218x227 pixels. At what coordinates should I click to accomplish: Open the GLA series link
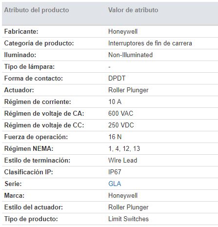115,184
